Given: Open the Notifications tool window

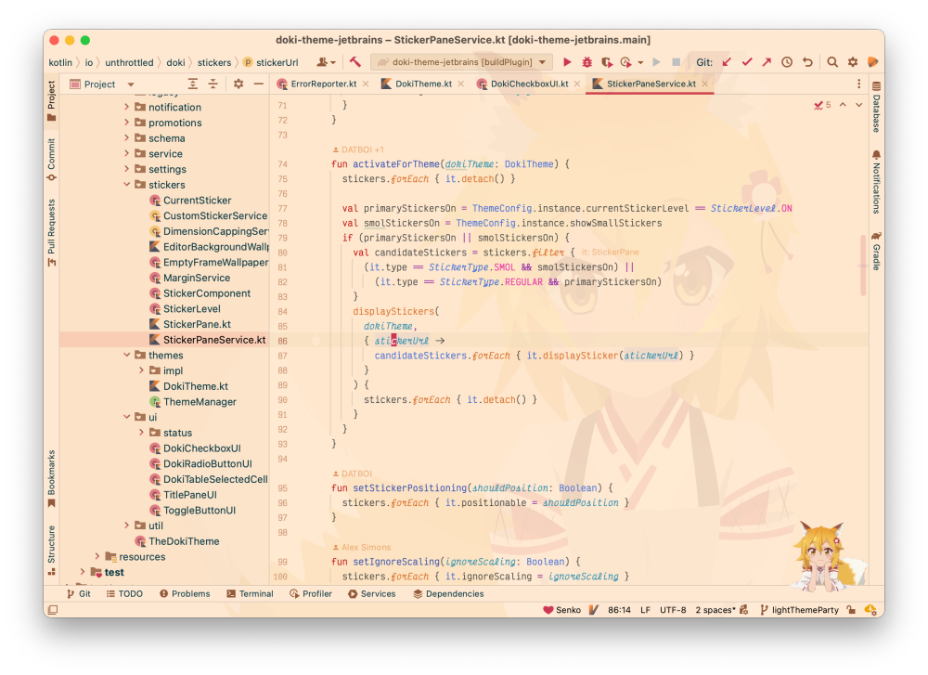Looking at the screenshot, I should click(876, 182).
